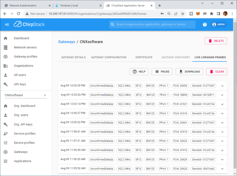Image resolution: width=237 pixels, height=176 pixels.
Task: Bookmark this page with the star icon
Action: pyautogui.click(x=183, y=14)
